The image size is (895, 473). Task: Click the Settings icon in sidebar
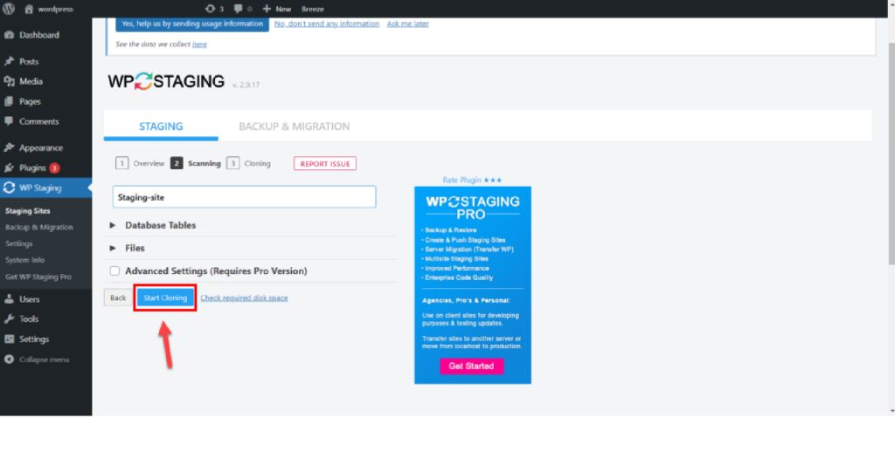coord(9,339)
